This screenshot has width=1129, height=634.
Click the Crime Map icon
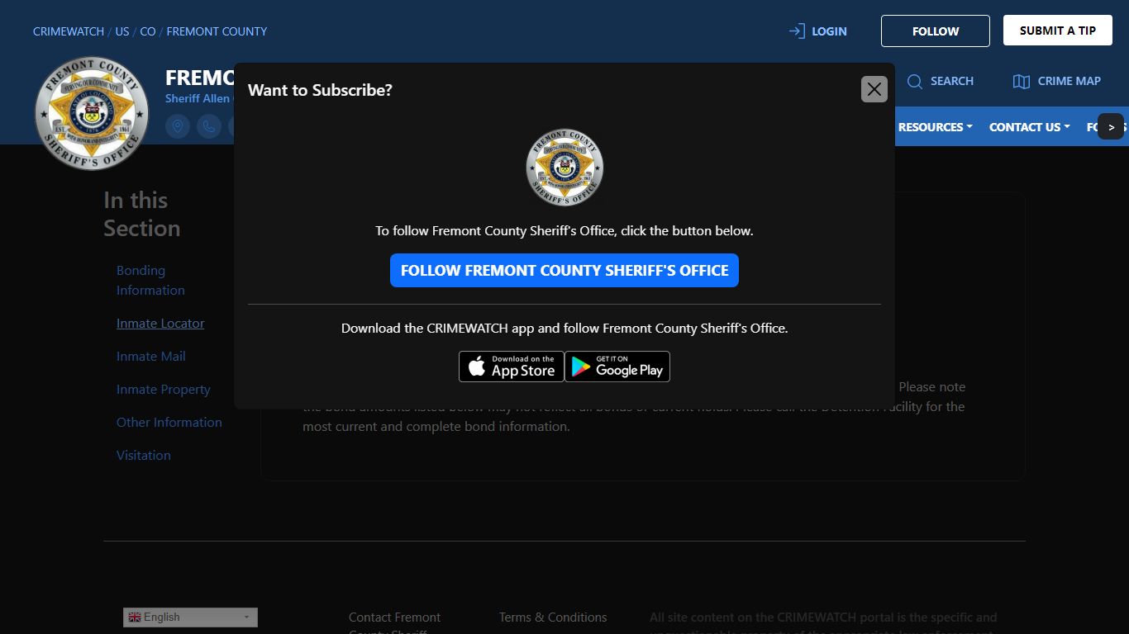pyautogui.click(x=1022, y=81)
